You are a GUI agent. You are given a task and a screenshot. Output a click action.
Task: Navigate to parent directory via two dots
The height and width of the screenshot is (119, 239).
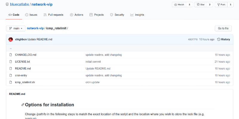(11, 48)
